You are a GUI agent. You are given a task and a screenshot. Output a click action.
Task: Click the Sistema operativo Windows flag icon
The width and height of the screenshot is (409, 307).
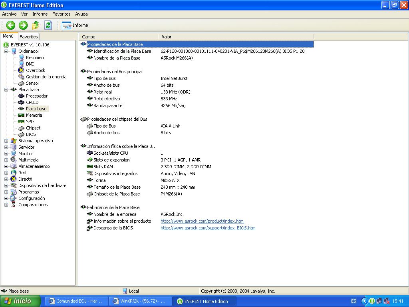(x=13, y=141)
